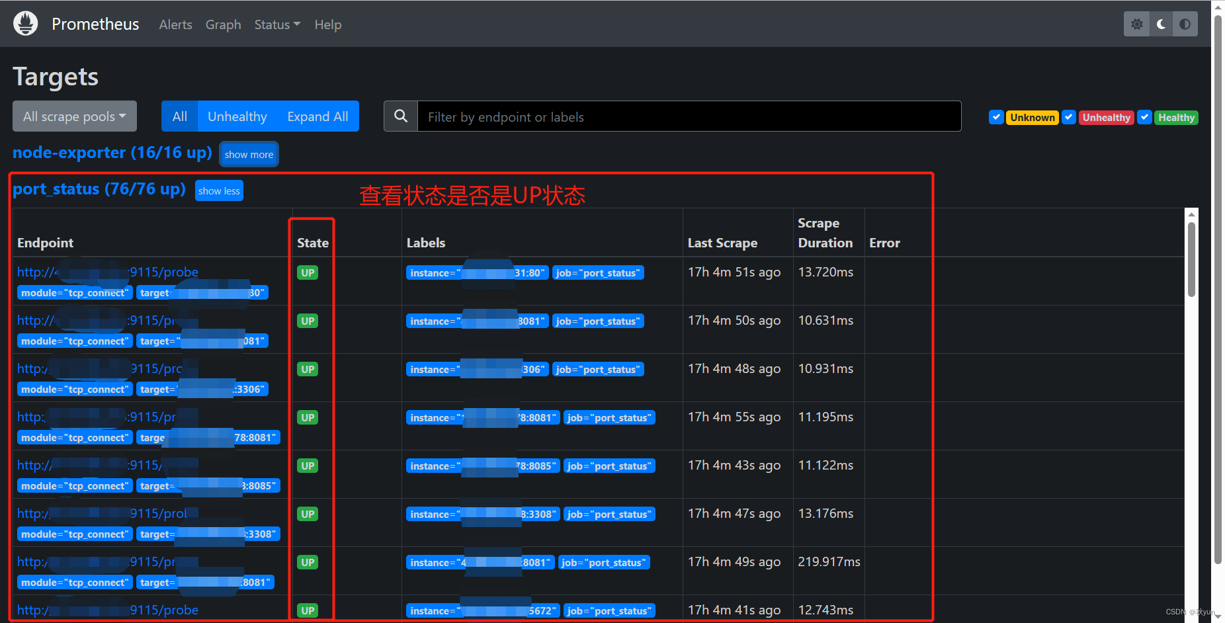Focus the endpoint or labels filter field

tap(689, 116)
